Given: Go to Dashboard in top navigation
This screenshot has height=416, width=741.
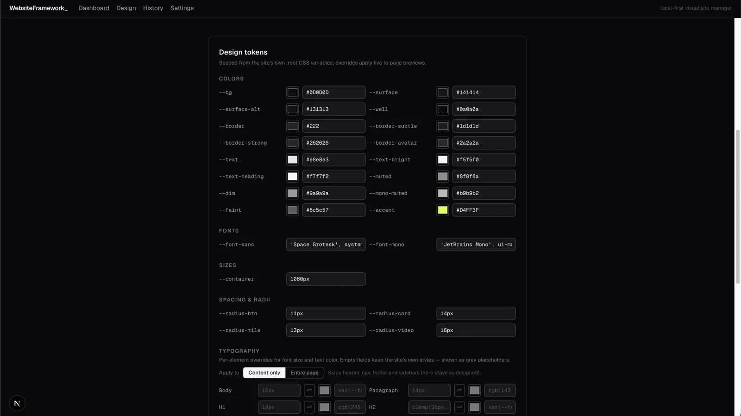Looking at the screenshot, I should tap(94, 8).
